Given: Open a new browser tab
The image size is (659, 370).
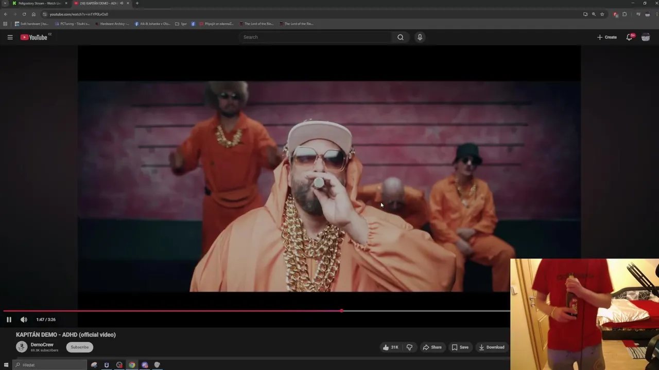Looking at the screenshot, I should tap(137, 4).
